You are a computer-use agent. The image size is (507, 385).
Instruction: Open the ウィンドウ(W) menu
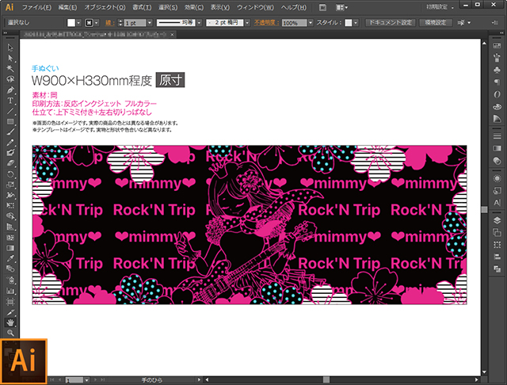(254, 7)
